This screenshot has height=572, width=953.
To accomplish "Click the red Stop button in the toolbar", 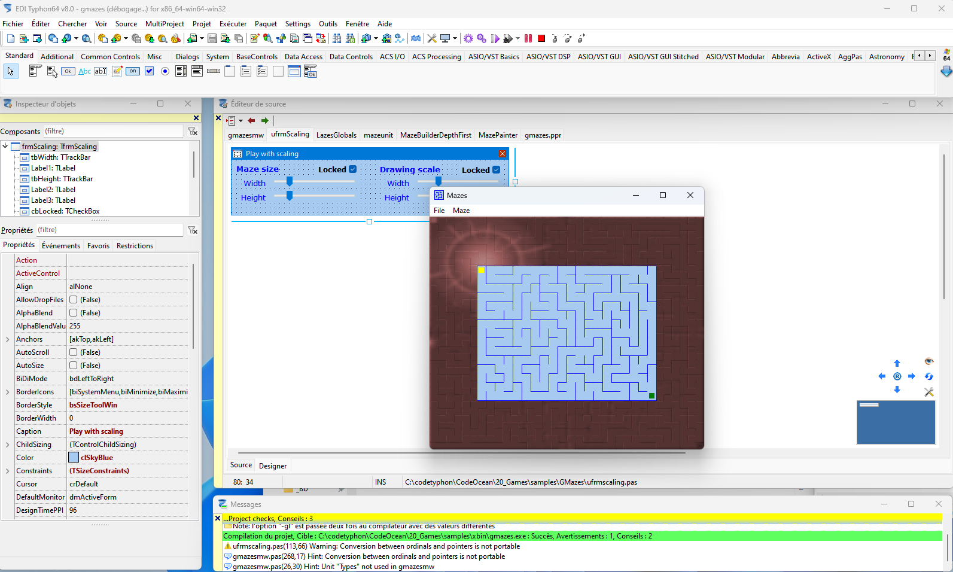I will coord(541,38).
